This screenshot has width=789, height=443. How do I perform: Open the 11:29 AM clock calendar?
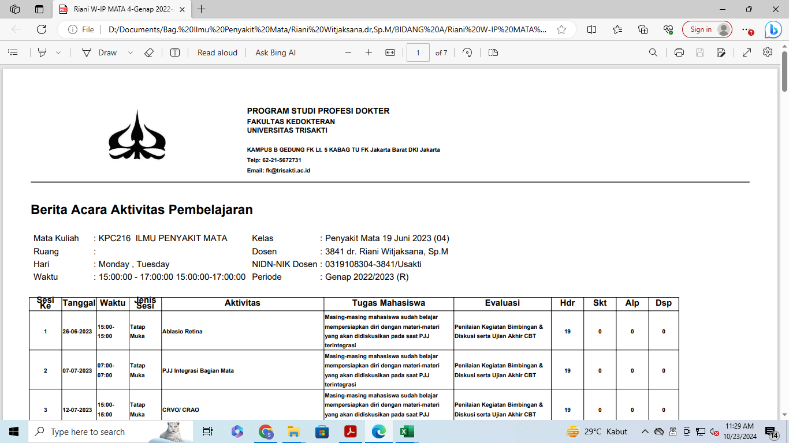pos(739,431)
